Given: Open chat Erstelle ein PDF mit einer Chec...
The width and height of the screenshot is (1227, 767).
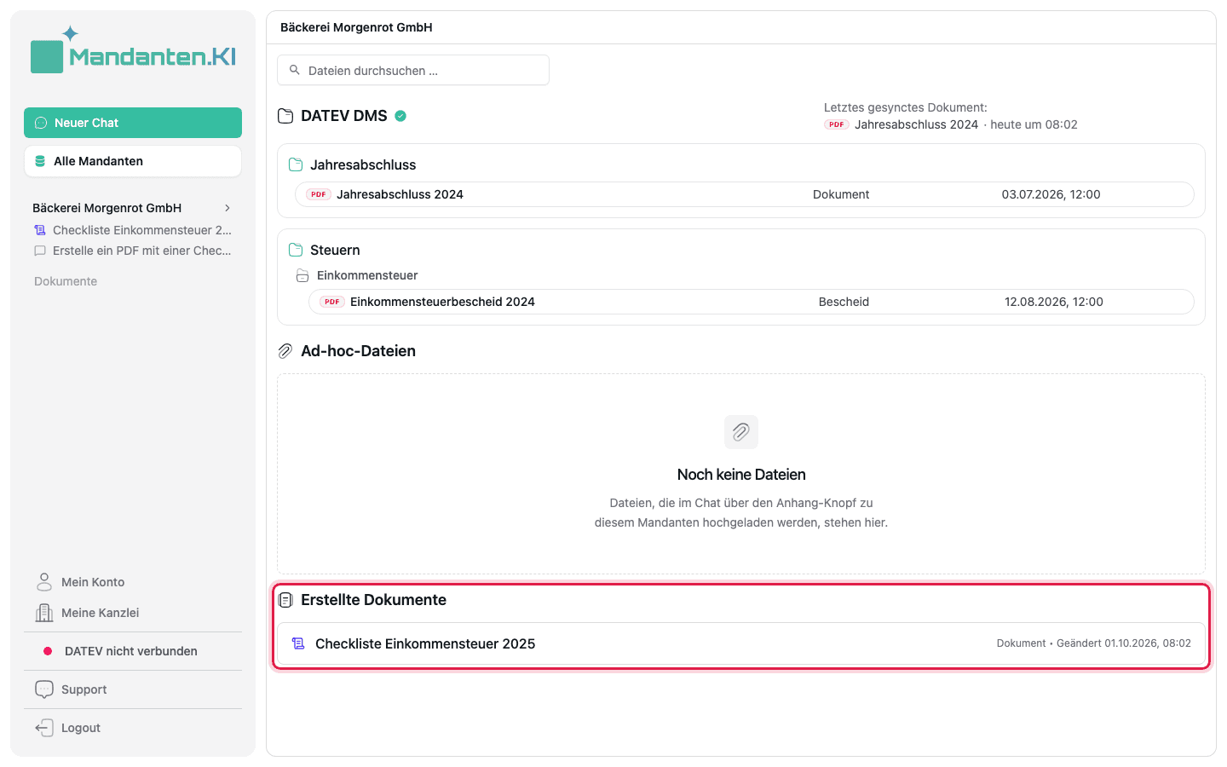Looking at the screenshot, I should 133,251.
